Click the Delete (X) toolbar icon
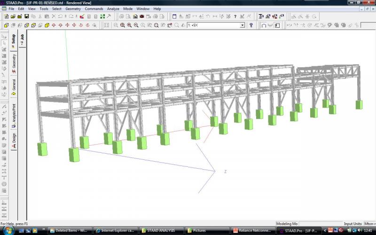376x235 pixels. 54,16
